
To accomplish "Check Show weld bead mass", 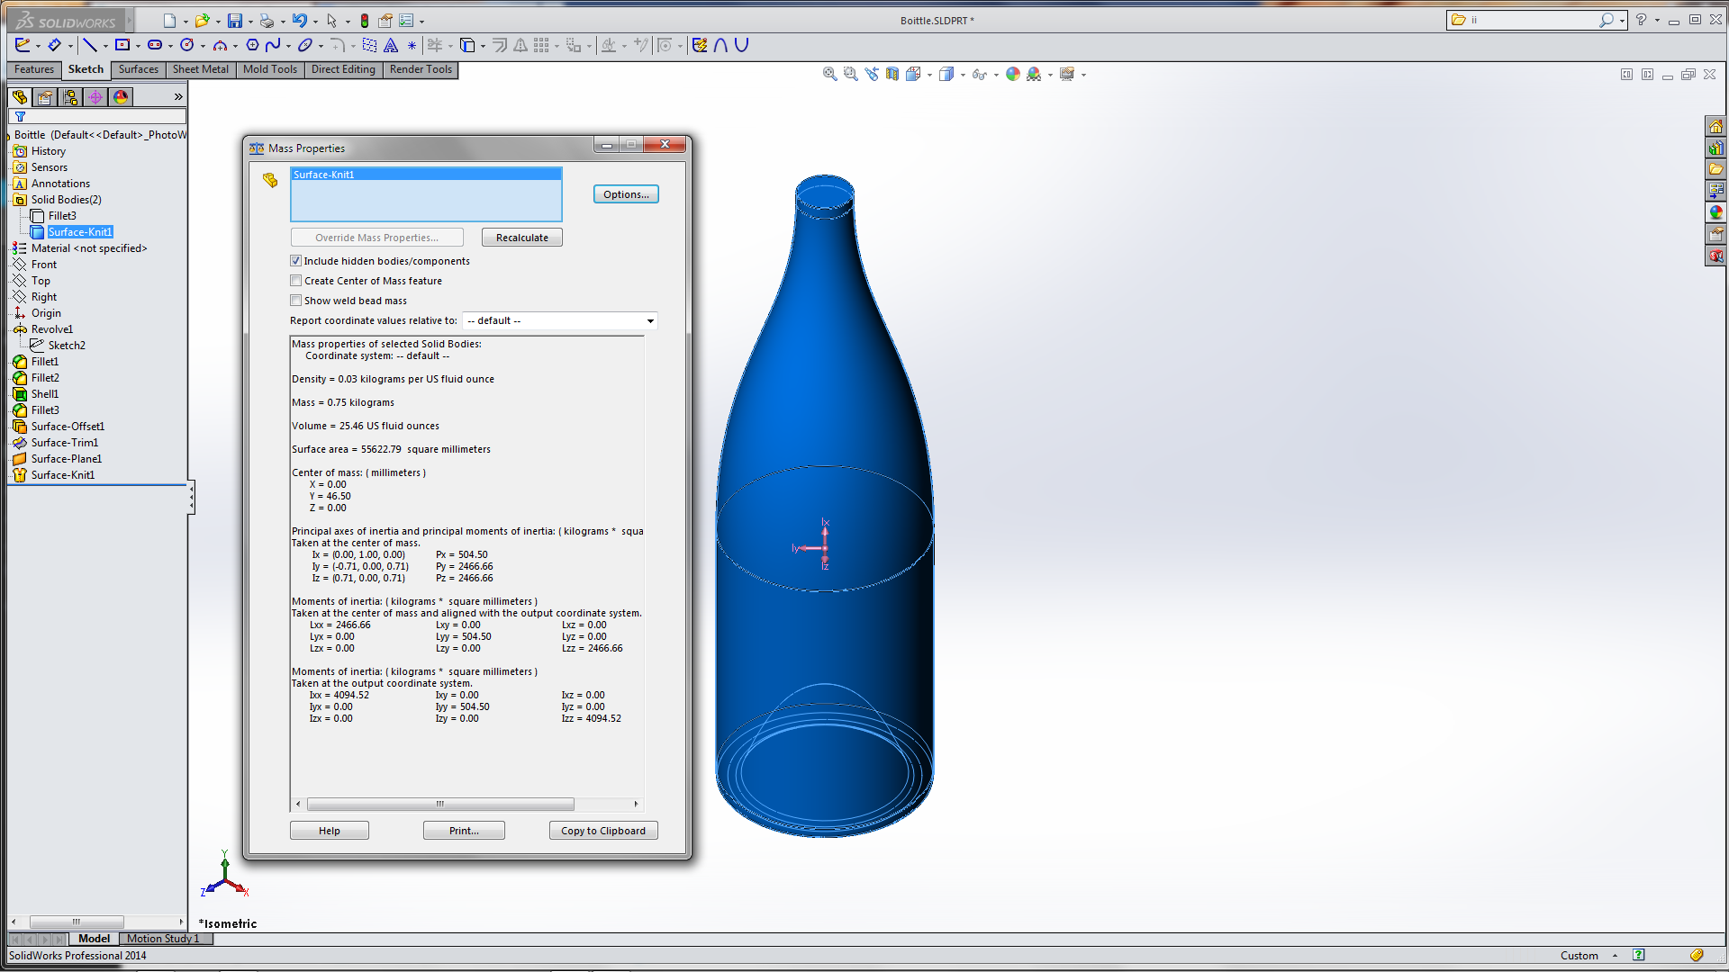I will click(295, 301).
